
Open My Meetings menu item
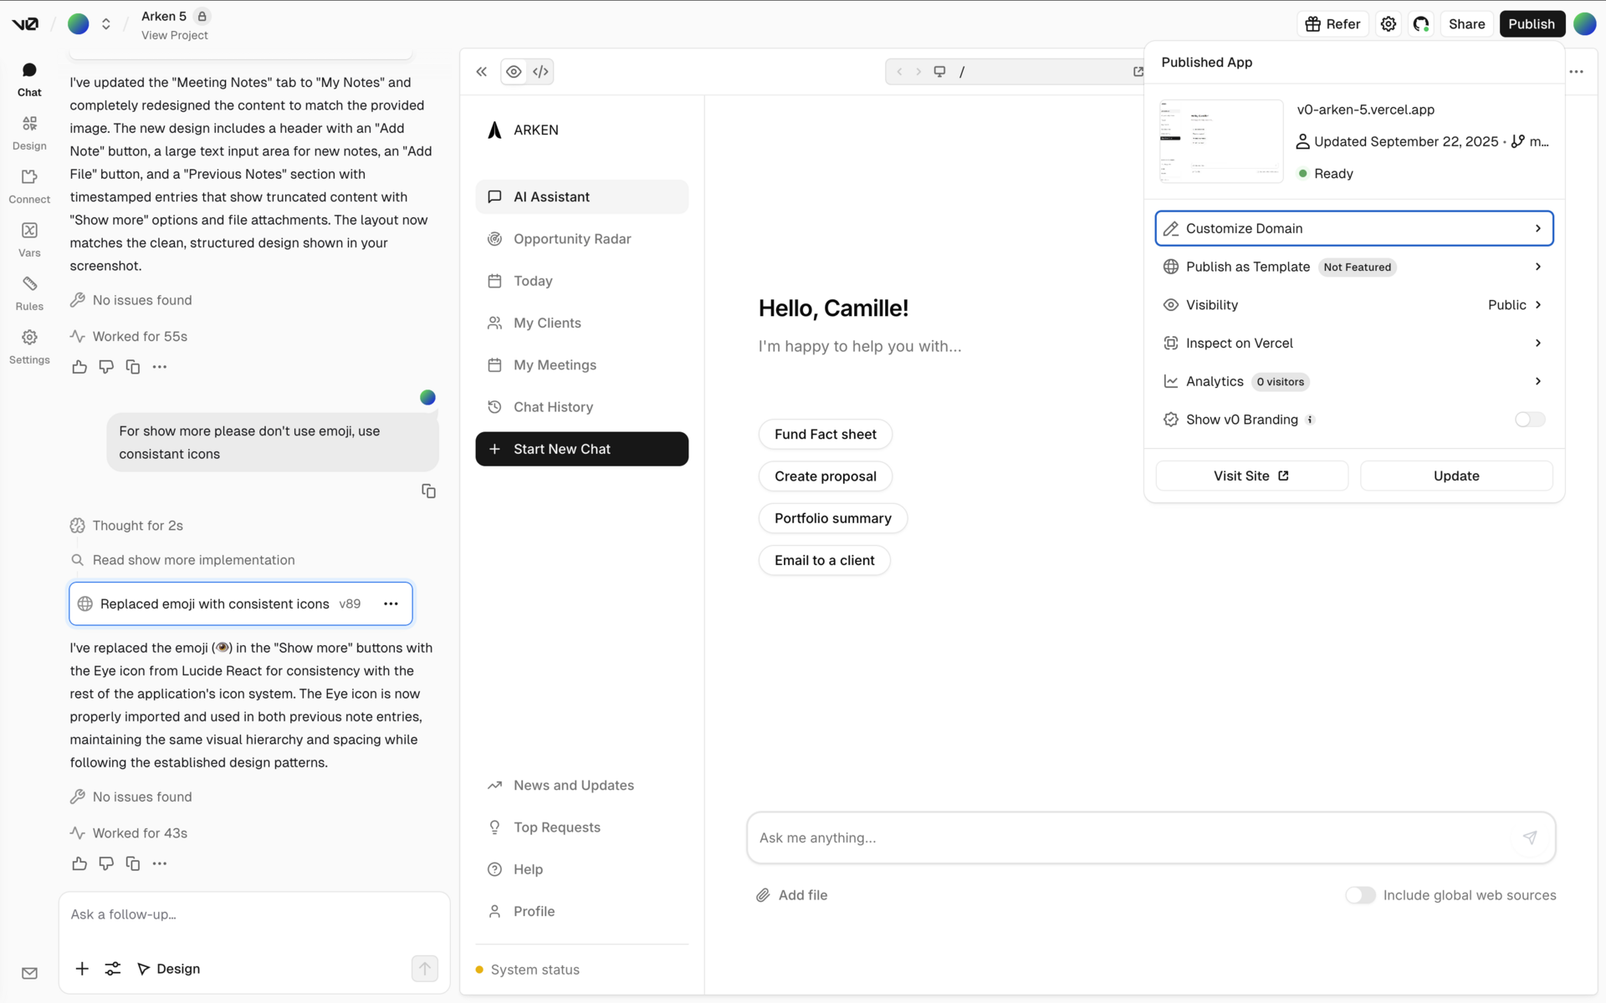pos(555,365)
